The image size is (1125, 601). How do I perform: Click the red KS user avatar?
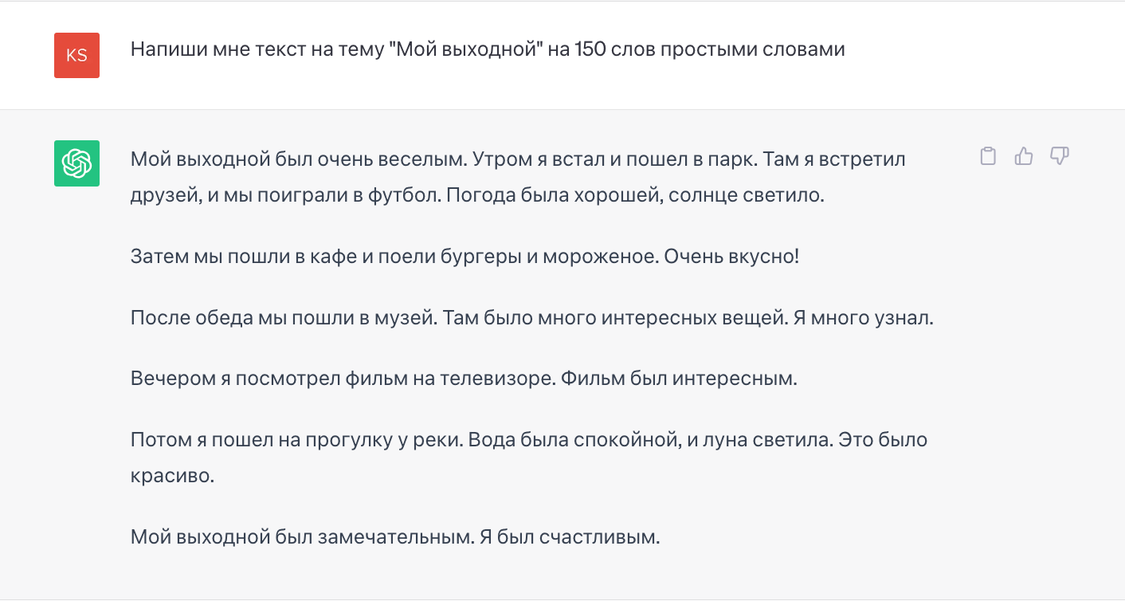76,55
